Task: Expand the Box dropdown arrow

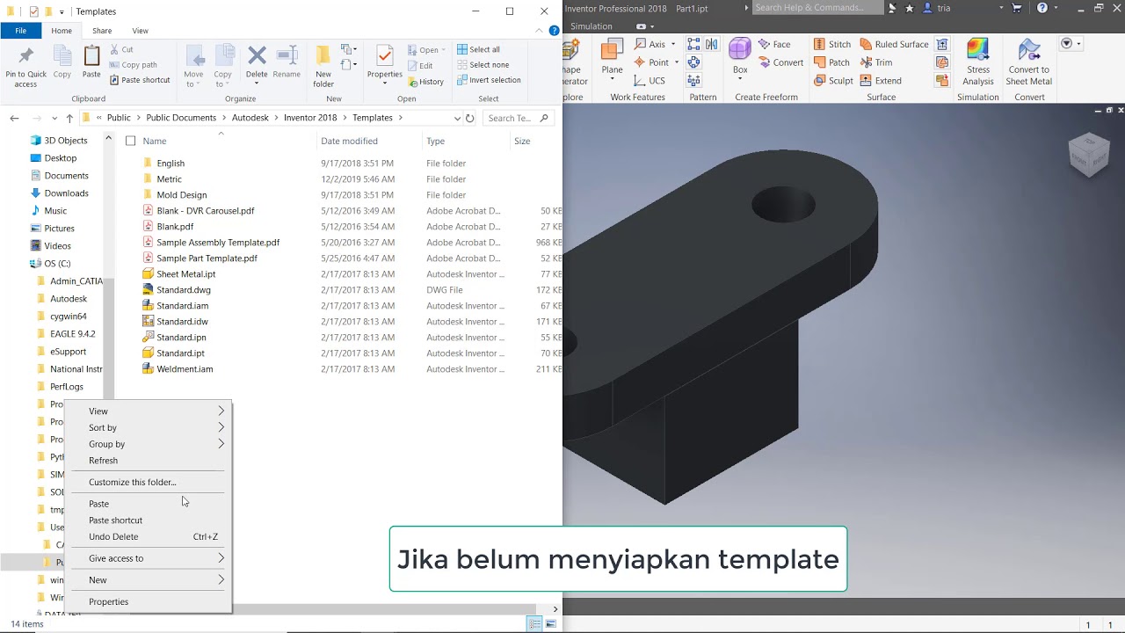Action: point(740,80)
